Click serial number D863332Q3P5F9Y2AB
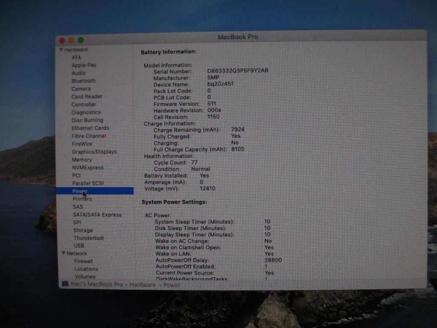Viewport: 437px width, 328px height. 237,70
